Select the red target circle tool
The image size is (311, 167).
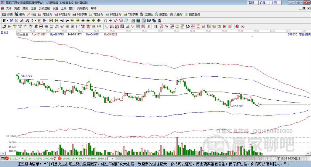[62, 26]
